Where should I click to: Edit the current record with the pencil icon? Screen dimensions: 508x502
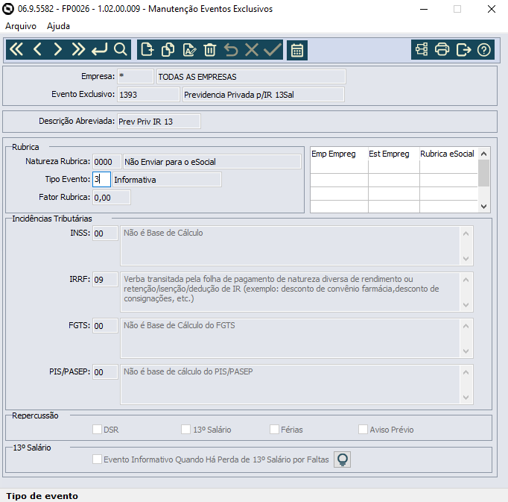click(189, 50)
